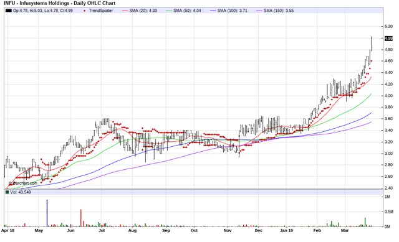Click the Aug date label

coord(132,231)
